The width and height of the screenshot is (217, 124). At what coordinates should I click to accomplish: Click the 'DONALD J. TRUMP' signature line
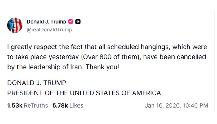point(37,83)
